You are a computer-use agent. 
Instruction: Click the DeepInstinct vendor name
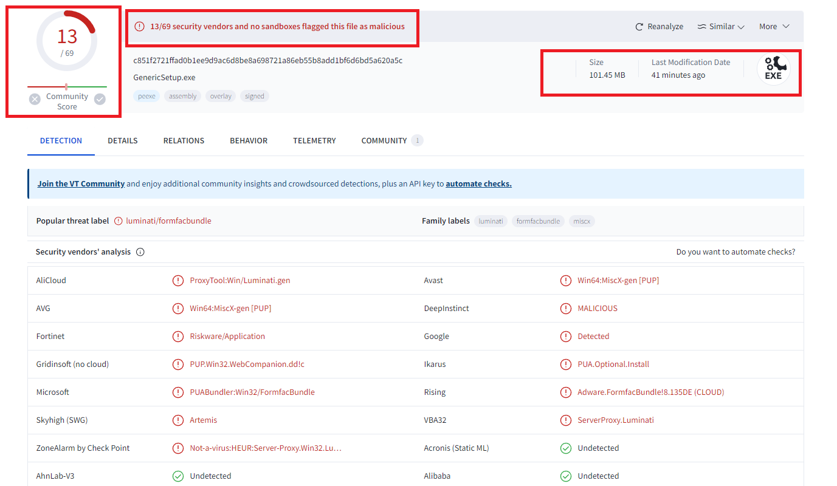447,309
